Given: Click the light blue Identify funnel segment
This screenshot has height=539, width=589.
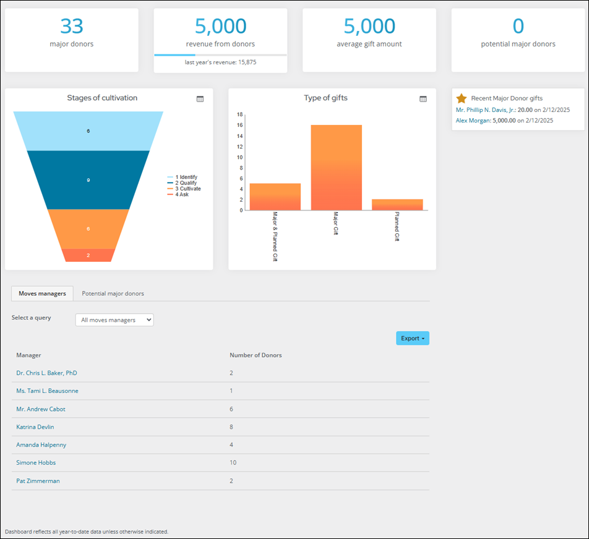Looking at the screenshot, I should coord(88,131).
